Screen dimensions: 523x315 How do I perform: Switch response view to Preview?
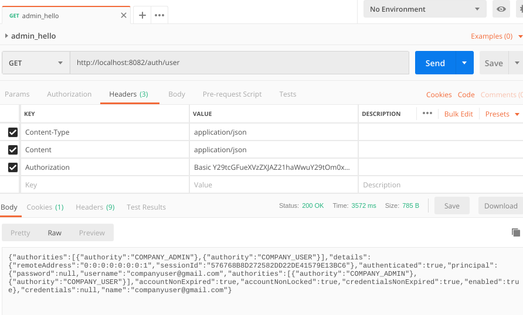click(91, 233)
